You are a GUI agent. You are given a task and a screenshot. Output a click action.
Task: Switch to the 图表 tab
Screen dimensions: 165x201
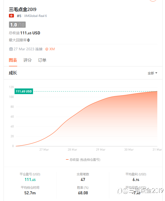pos(13,60)
